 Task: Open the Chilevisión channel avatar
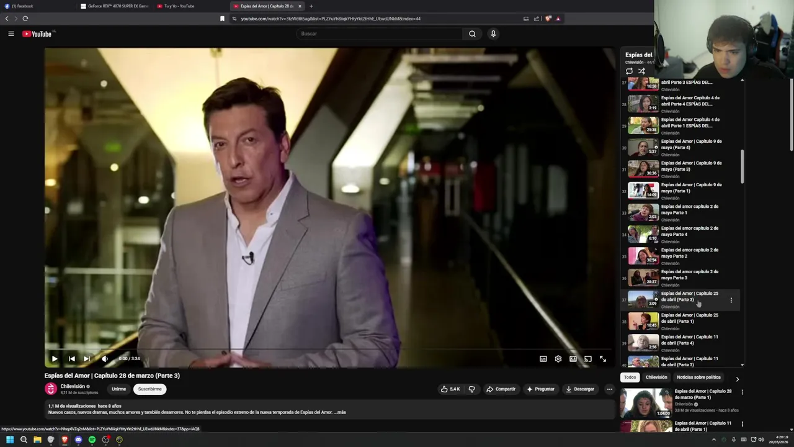coord(51,389)
